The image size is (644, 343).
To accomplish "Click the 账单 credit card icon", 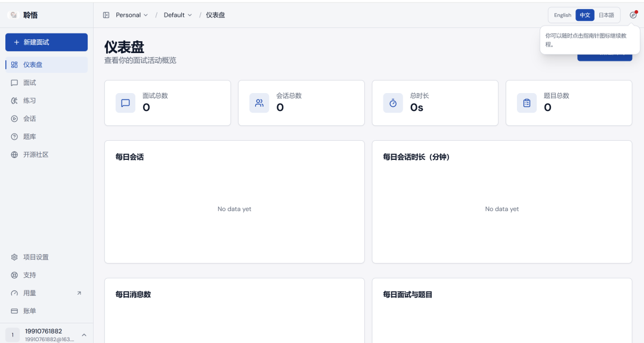I will click(14, 311).
